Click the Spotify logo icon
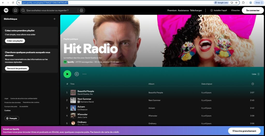 tap(6, 10)
